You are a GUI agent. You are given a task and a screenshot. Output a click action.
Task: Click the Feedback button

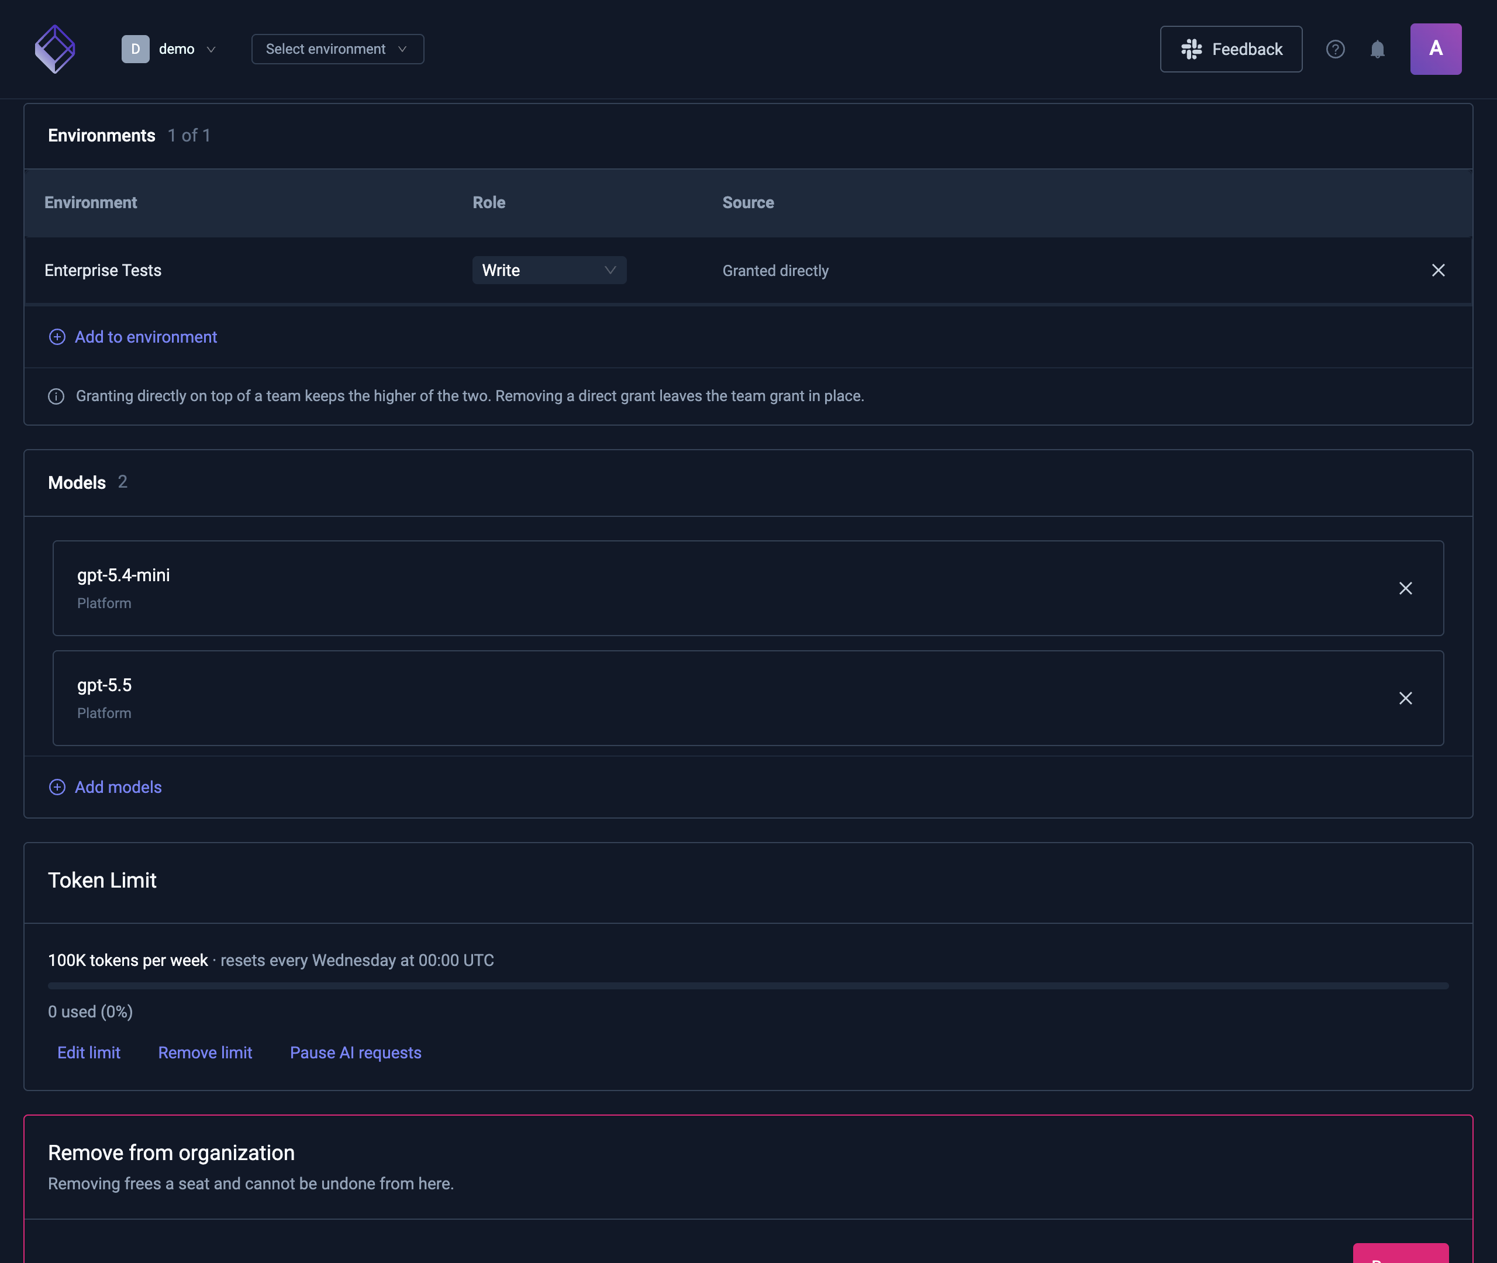coord(1231,49)
